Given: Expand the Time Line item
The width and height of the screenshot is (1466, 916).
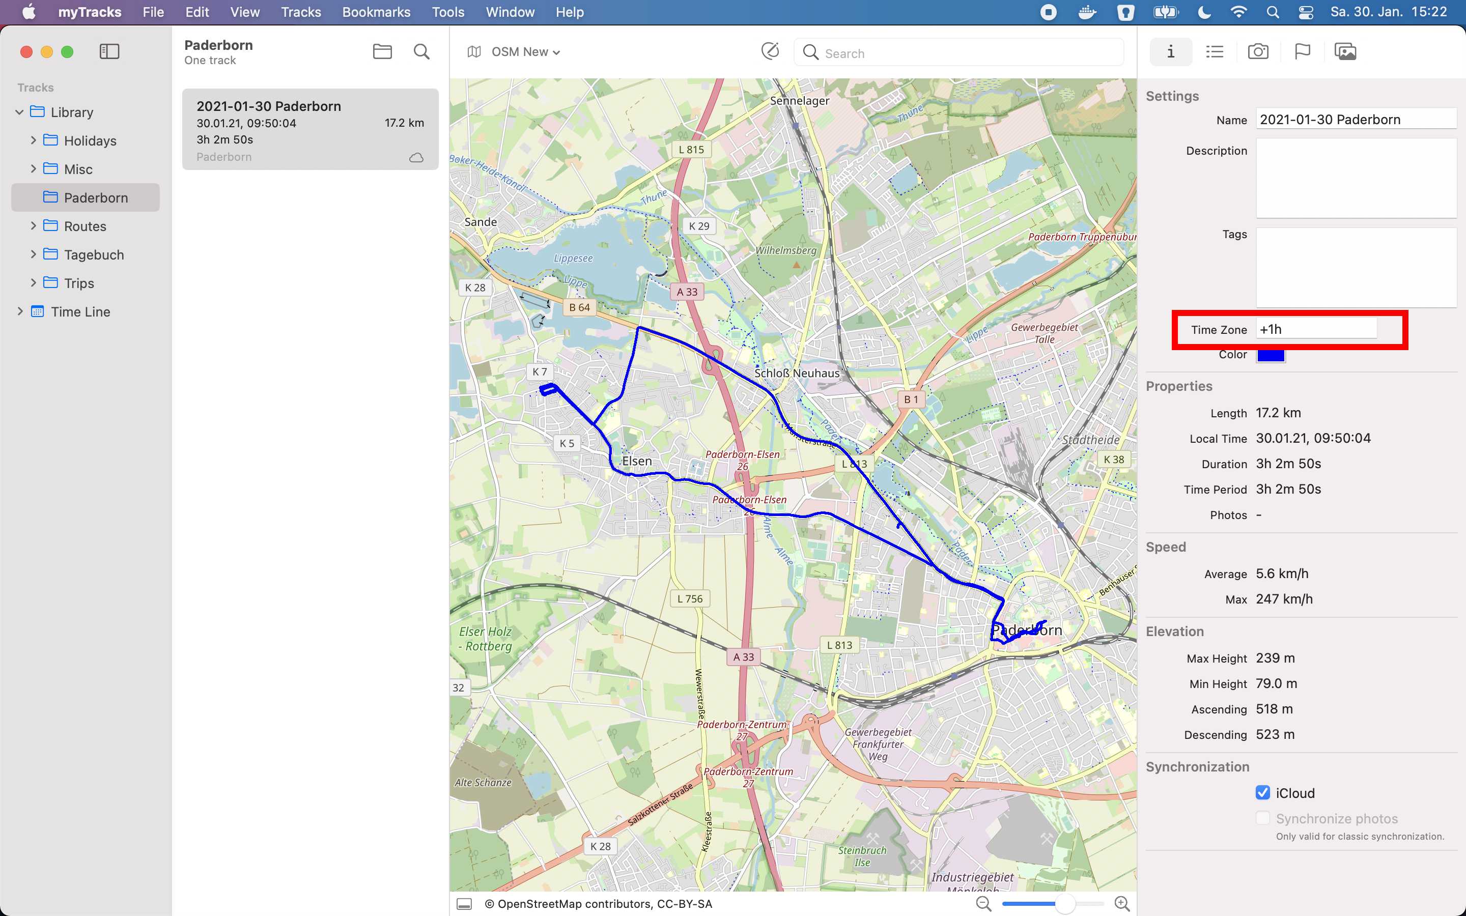Looking at the screenshot, I should [x=20, y=311].
